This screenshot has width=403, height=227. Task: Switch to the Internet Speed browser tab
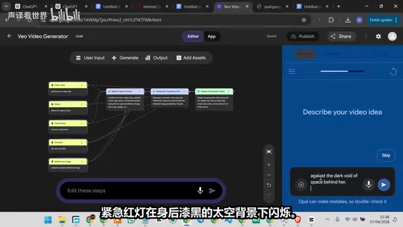(152, 6)
